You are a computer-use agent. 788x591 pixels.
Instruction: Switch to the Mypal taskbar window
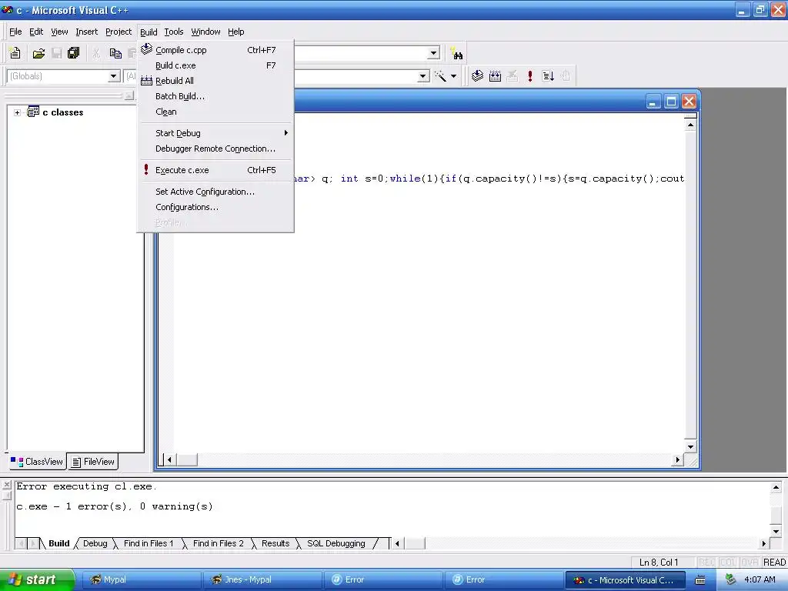[141, 579]
